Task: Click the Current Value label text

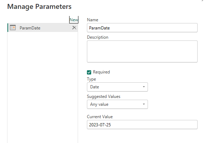Action: [100, 117]
